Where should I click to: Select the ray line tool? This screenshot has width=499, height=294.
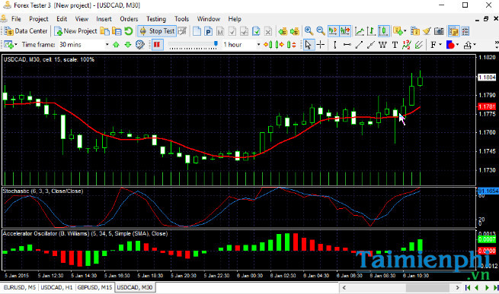371,45
